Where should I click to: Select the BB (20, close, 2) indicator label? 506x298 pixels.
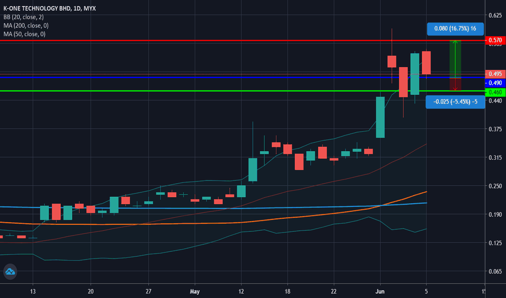pyautogui.click(x=23, y=17)
